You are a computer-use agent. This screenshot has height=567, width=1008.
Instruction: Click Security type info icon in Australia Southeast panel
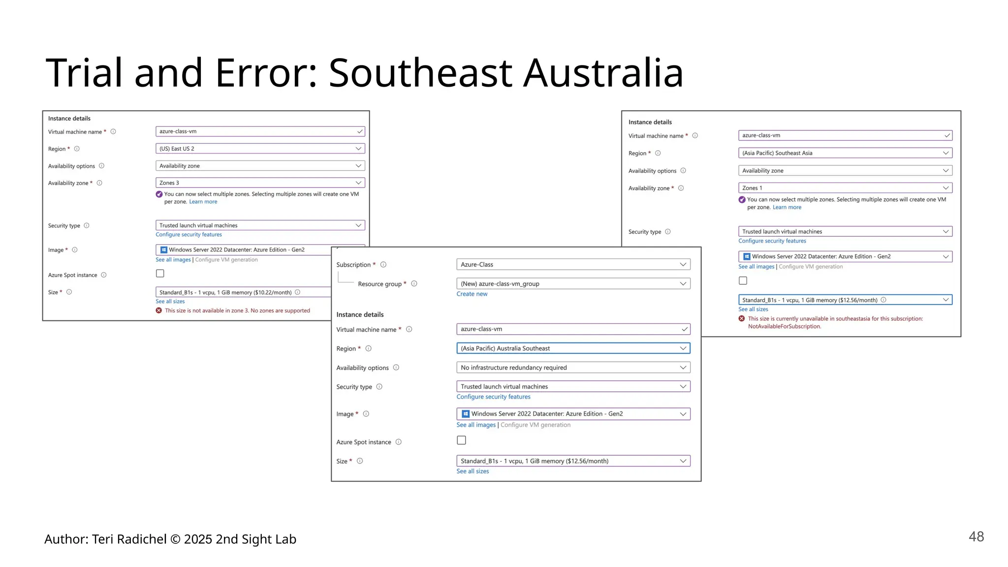click(x=379, y=386)
